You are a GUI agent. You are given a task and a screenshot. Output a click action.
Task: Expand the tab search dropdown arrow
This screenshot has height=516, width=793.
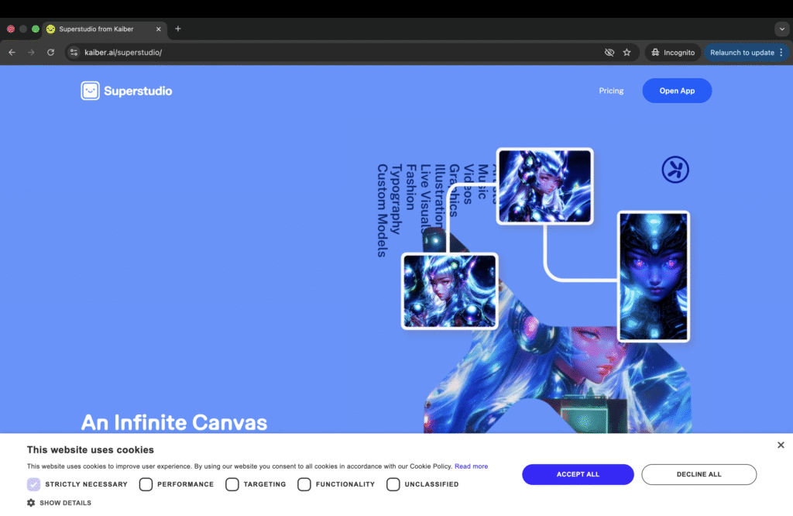click(x=781, y=29)
